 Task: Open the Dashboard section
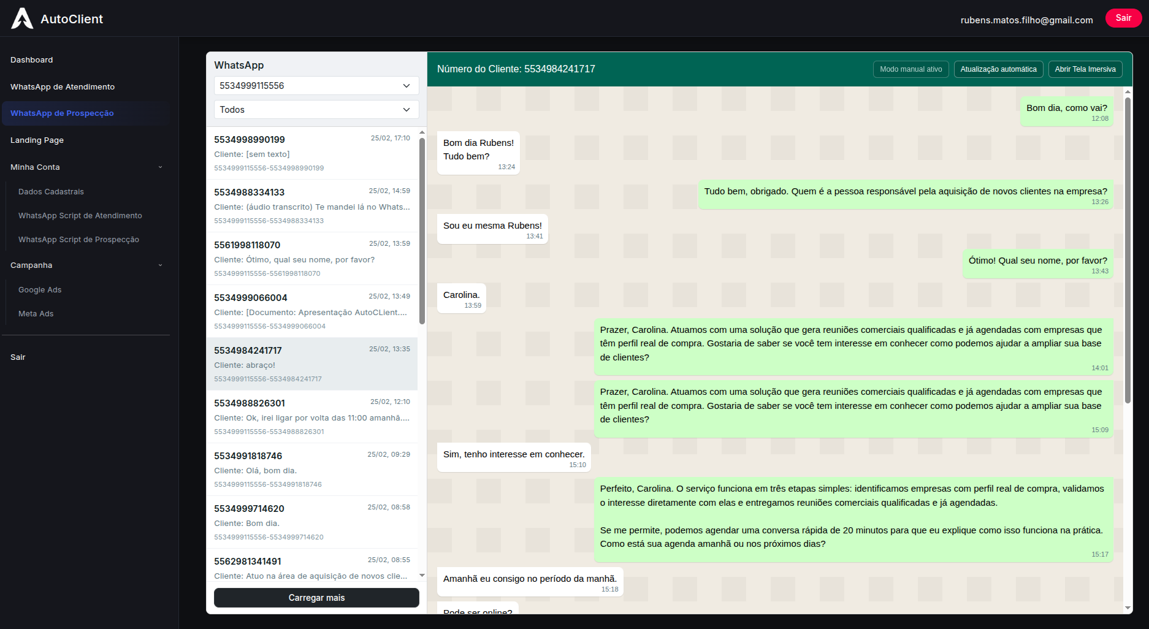click(x=32, y=59)
